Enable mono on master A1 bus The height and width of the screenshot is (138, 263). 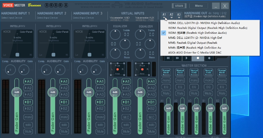pos(166,80)
